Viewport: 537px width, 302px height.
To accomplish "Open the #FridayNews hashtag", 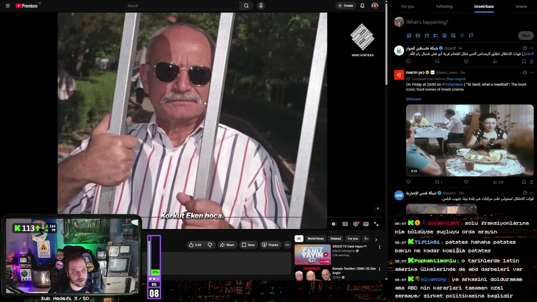I will point(452,84).
